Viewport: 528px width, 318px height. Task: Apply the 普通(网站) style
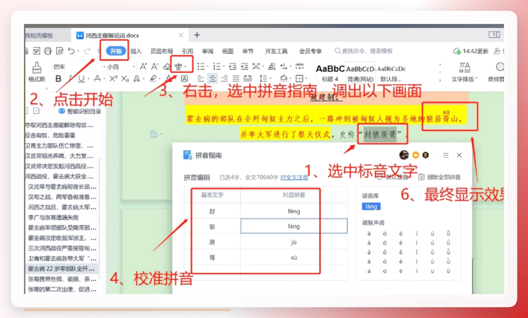361,72
